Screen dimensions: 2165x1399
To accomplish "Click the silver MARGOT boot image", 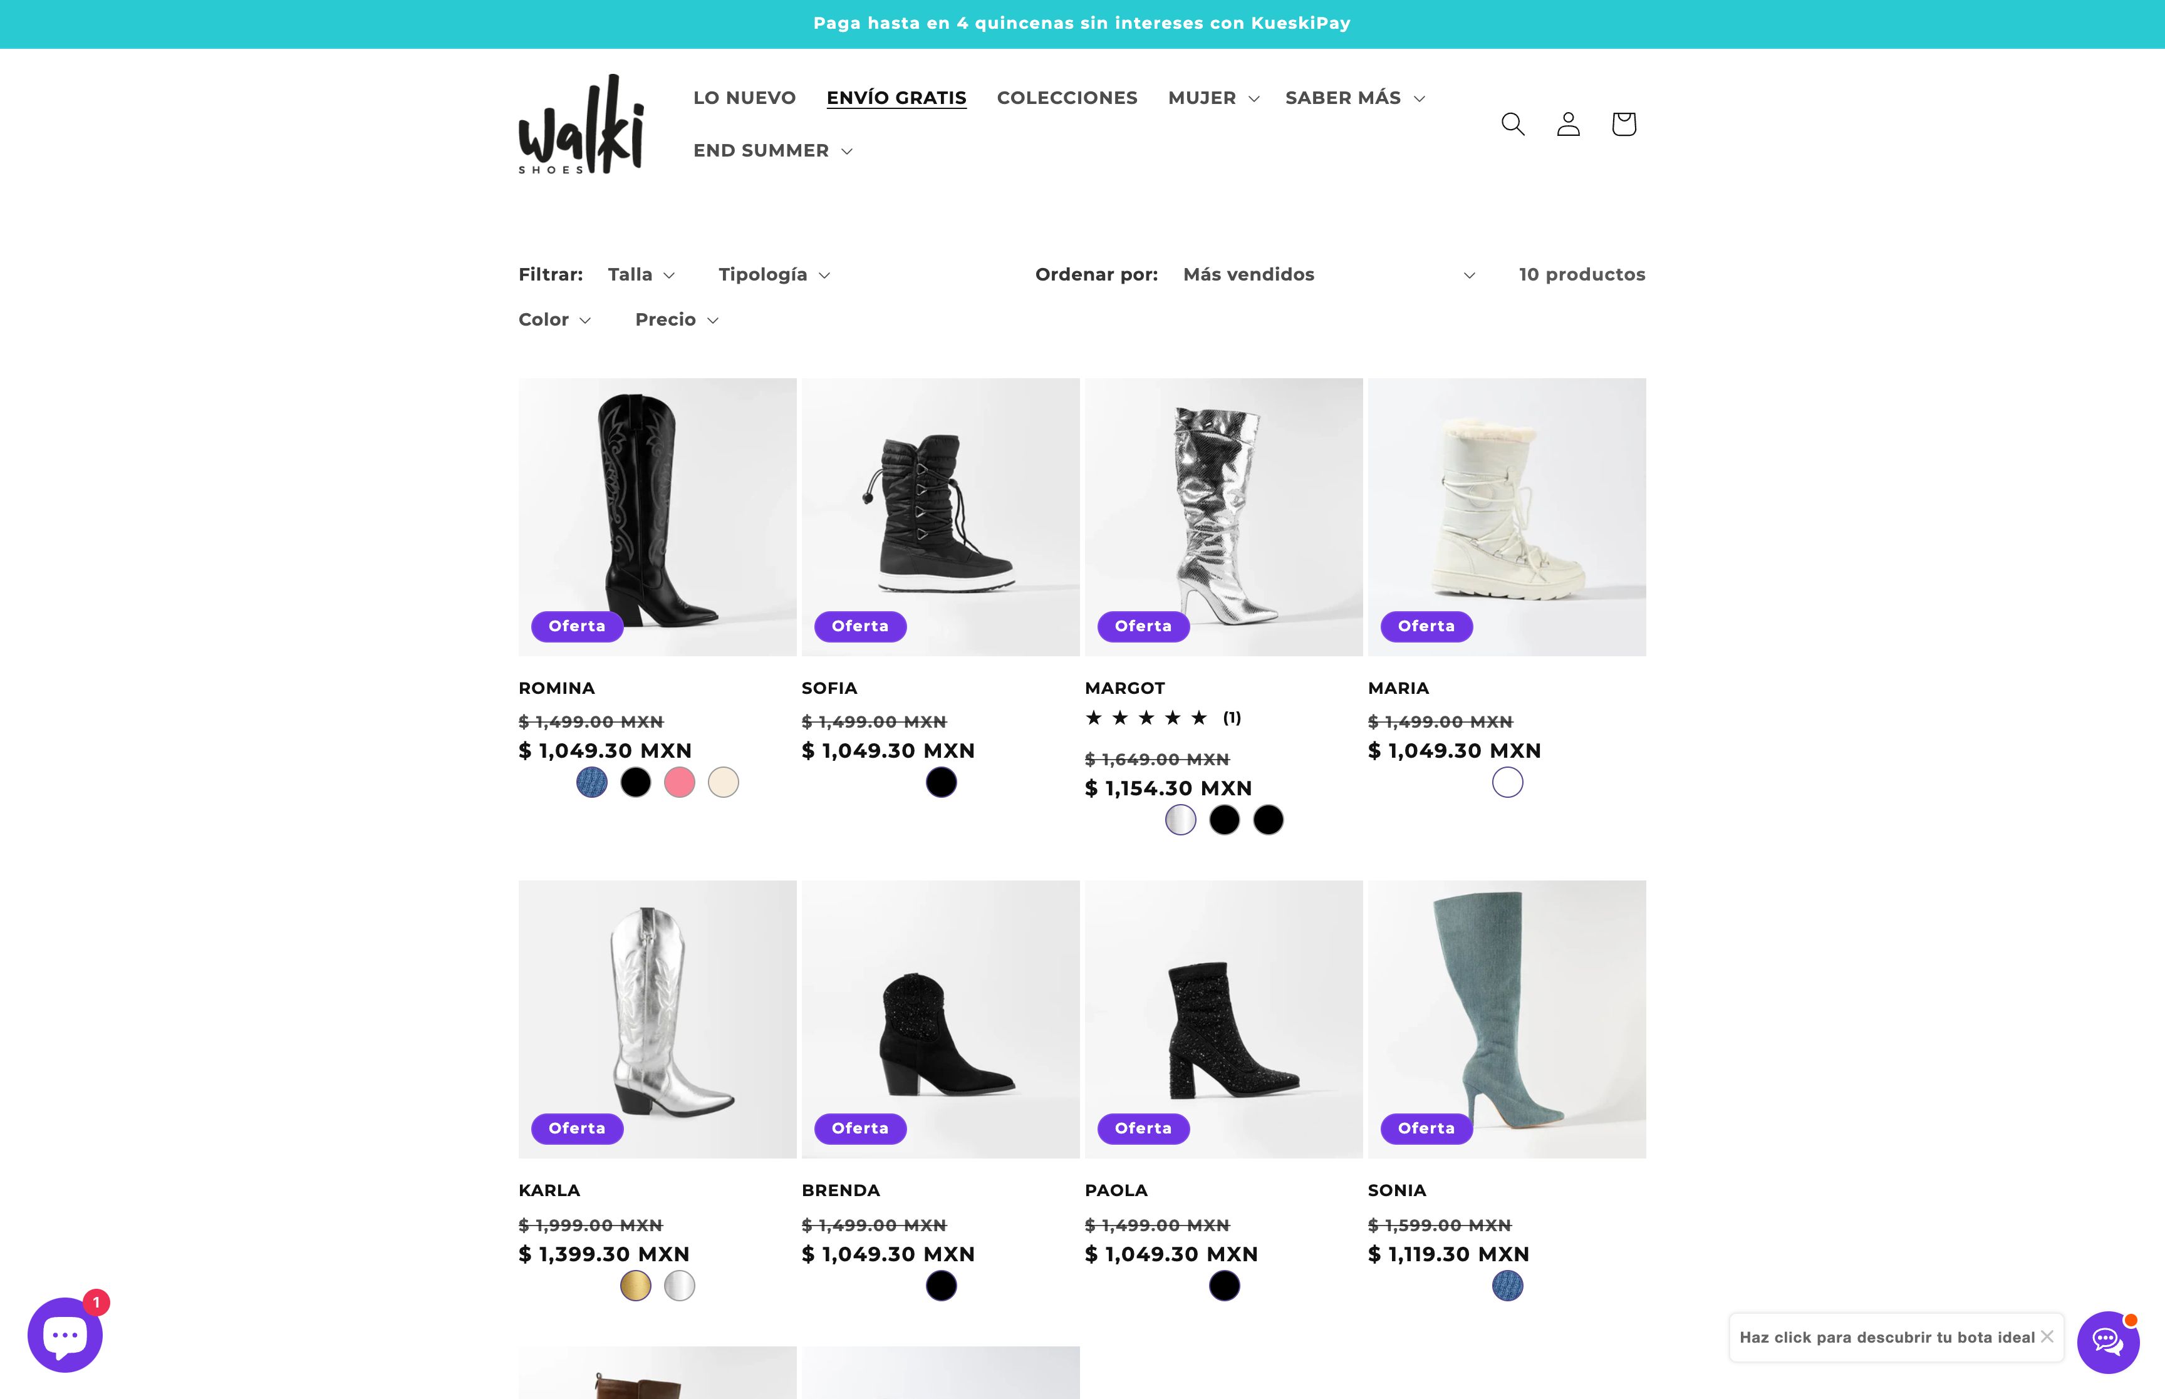I will pyautogui.click(x=1223, y=517).
